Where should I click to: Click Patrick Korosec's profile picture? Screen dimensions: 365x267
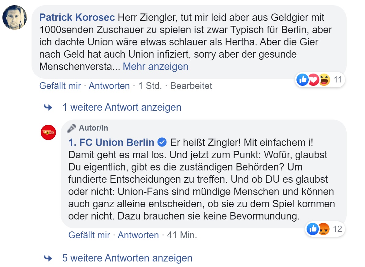15,17
